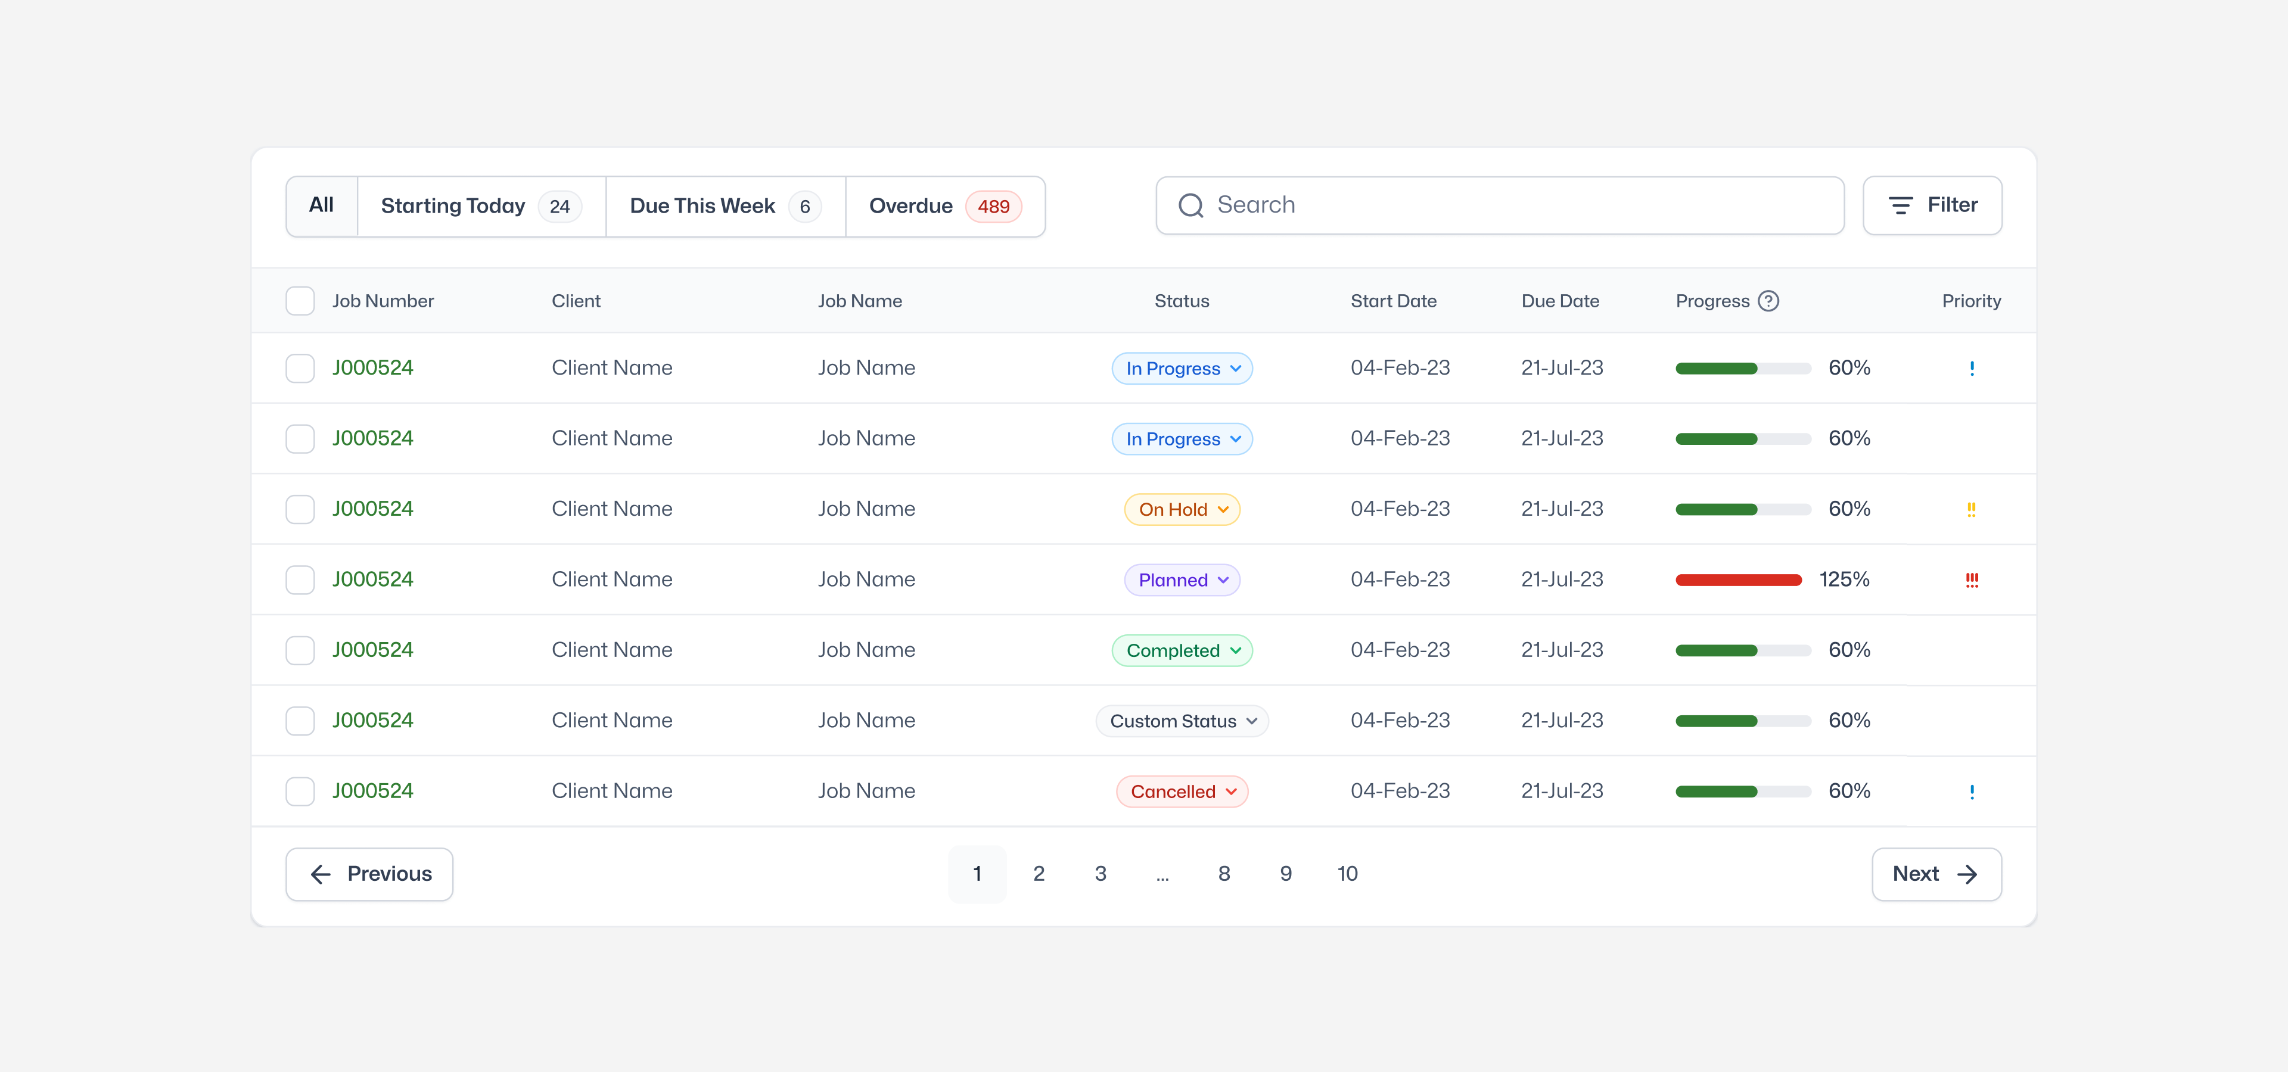The height and width of the screenshot is (1072, 2288).
Task: Jump to page 8
Action: [1224, 874]
